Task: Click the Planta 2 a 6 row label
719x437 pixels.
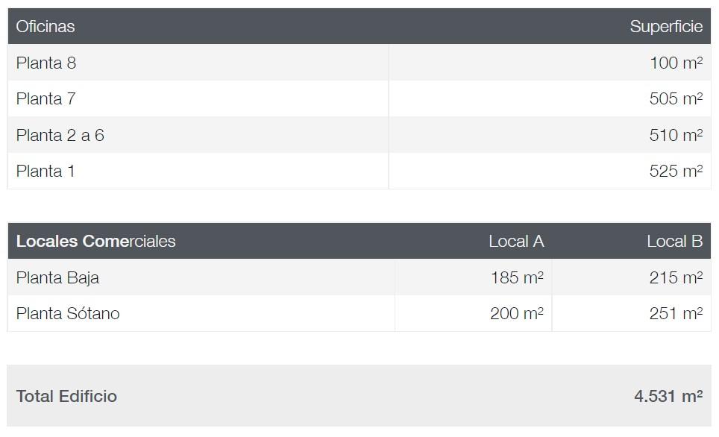Action: (x=60, y=135)
